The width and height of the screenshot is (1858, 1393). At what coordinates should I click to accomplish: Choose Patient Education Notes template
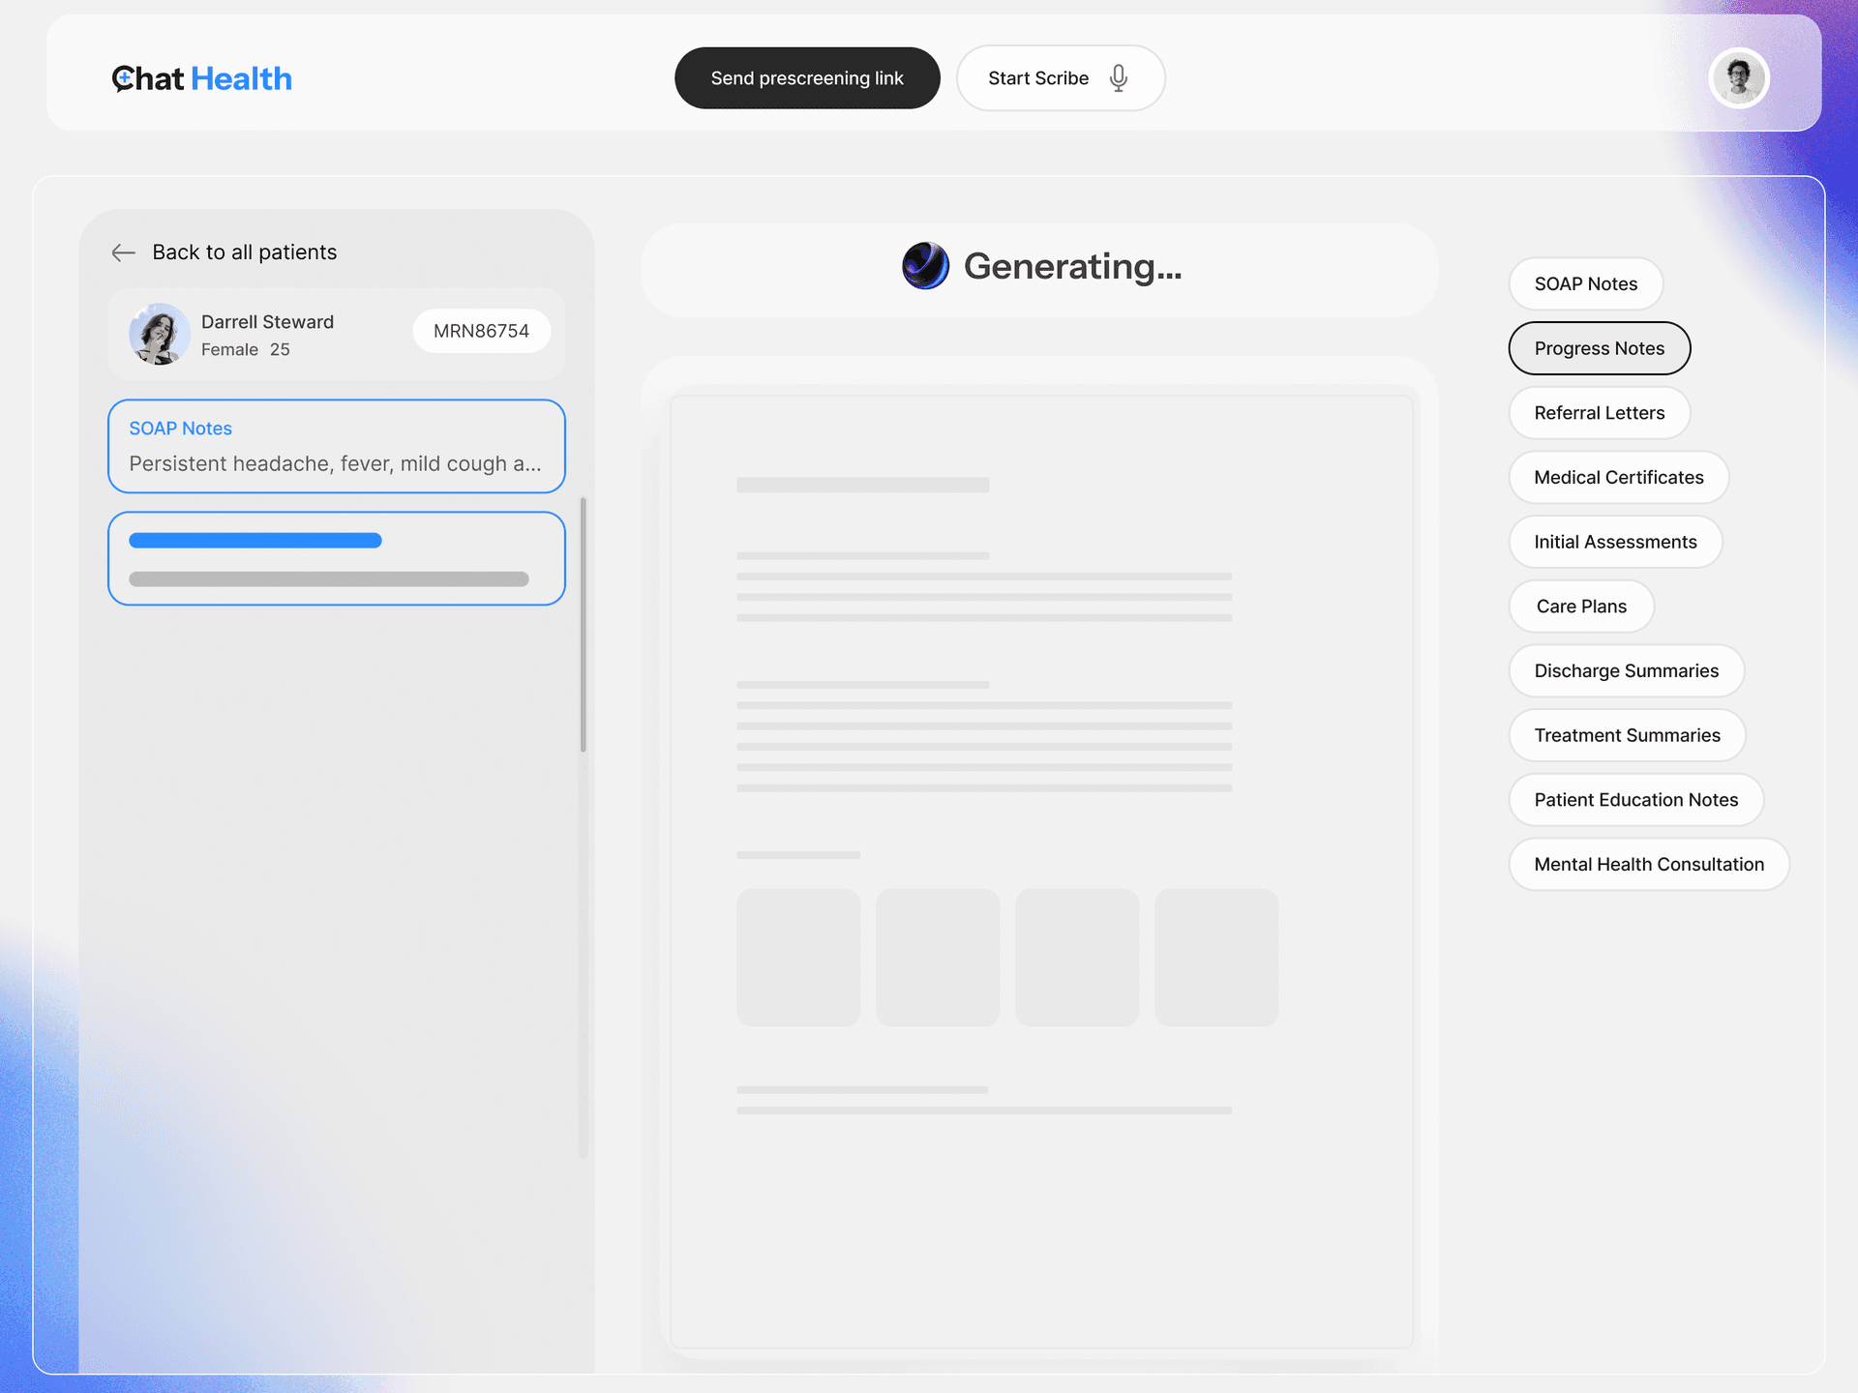coord(1636,800)
